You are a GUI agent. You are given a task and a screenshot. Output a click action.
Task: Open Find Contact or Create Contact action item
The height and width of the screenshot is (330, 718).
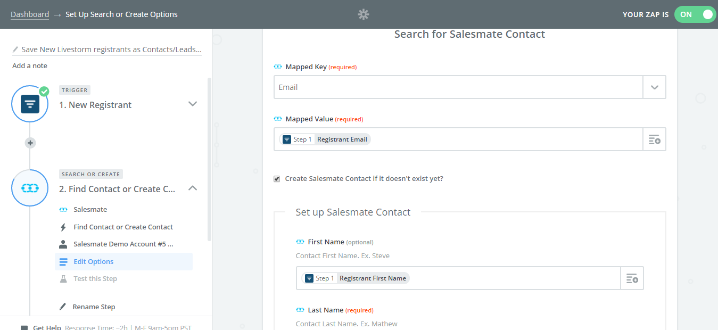123,227
